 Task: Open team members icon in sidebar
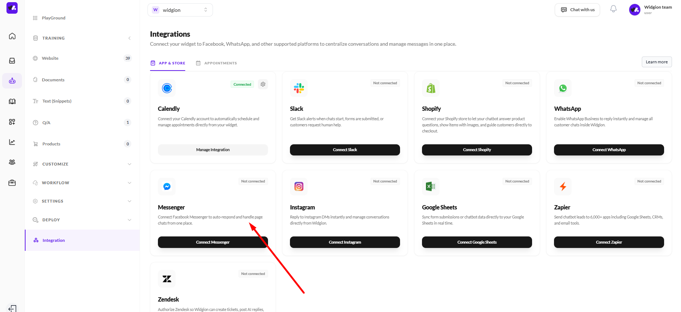pos(12,162)
